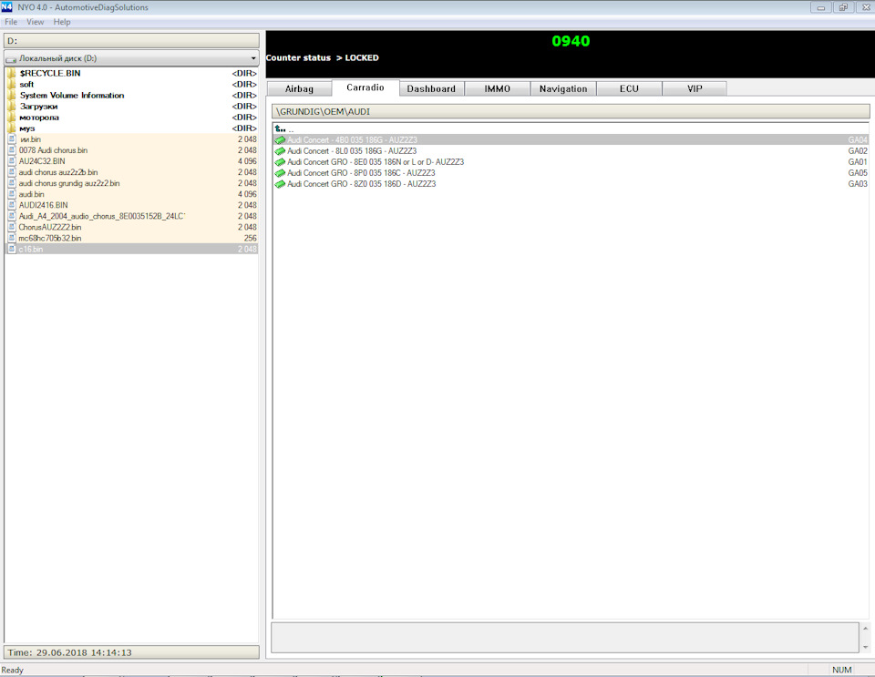Select the 'Audi Concert - 8L0 035 186G - AUZ2Z3' entry
This screenshot has height=677, width=875.
pos(571,151)
